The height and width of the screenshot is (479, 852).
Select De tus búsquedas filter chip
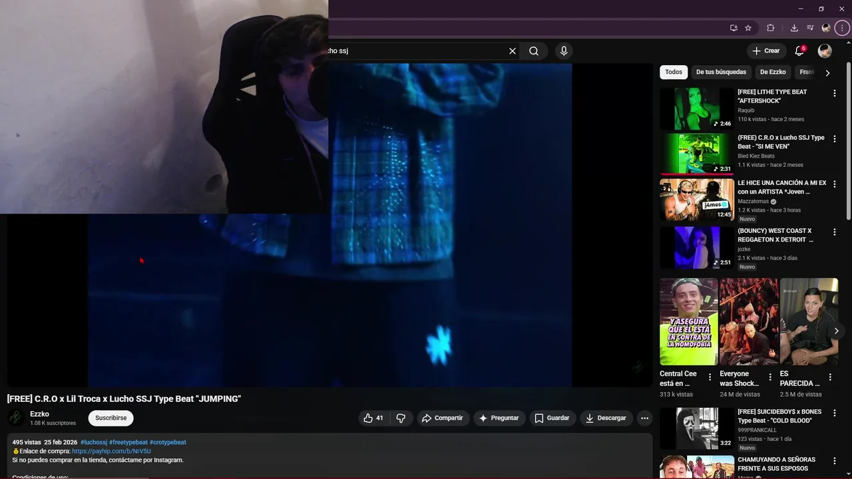point(722,72)
